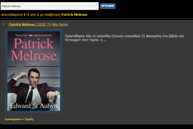Click the (2018) year in the result title
This screenshot has width=193, height=129.
point(41,25)
